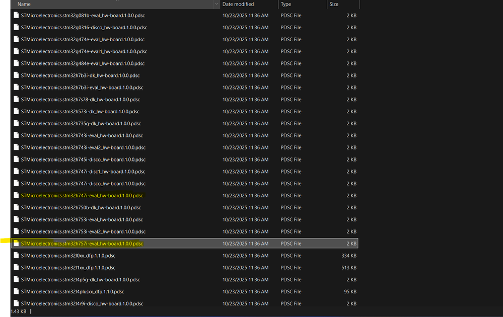Click file icon of stm32g484e-eval_hw-board pdsc

coord(16,63)
